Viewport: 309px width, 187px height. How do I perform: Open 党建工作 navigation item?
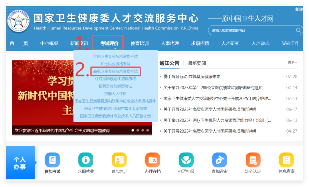(x=290, y=44)
